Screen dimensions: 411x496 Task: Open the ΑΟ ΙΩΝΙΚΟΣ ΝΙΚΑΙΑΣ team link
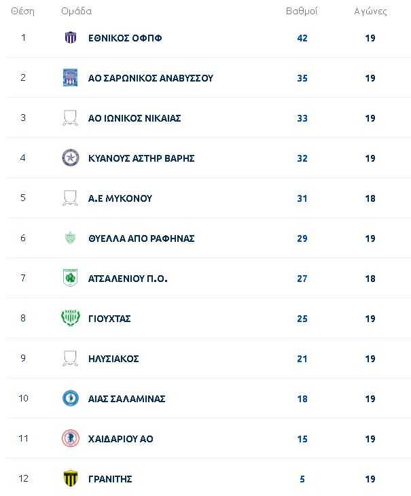(135, 118)
